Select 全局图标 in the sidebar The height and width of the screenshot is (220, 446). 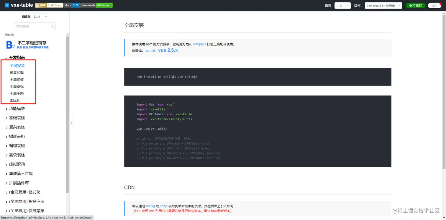[17, 87]
